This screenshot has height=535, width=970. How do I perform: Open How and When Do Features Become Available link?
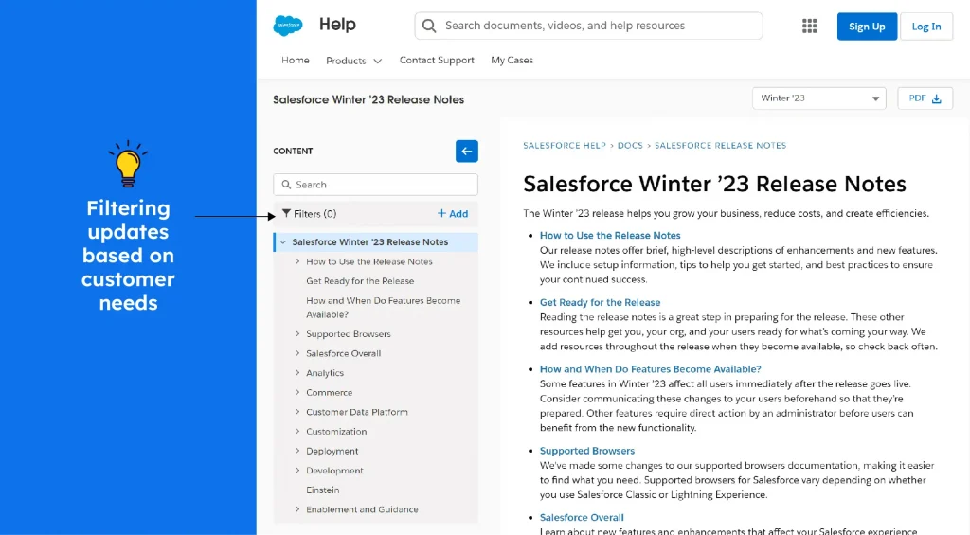pyautogui.click(x=650, y=369)
